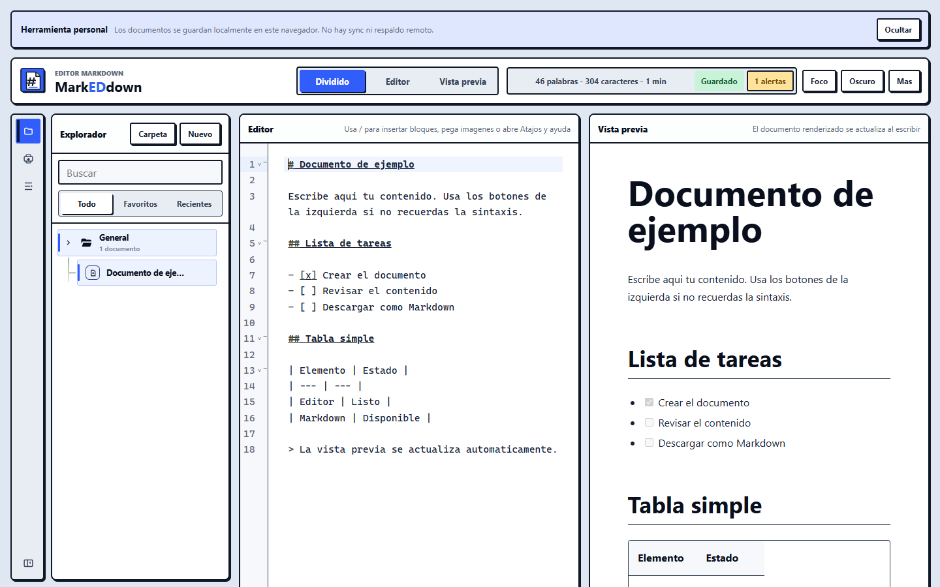Click the 'Explorador' panel title
Image resolution: width=940 pixels, height=587 pixels.
click(x=83, y=134)
